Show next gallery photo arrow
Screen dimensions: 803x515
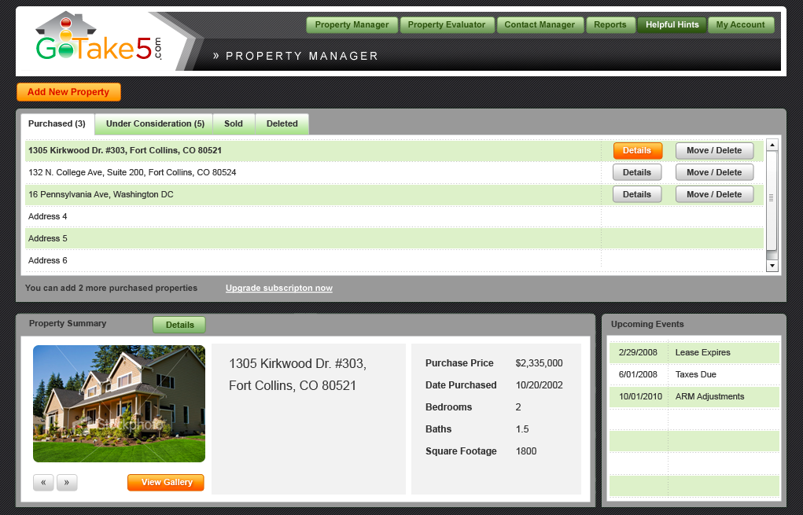click(x=67, y=483)
